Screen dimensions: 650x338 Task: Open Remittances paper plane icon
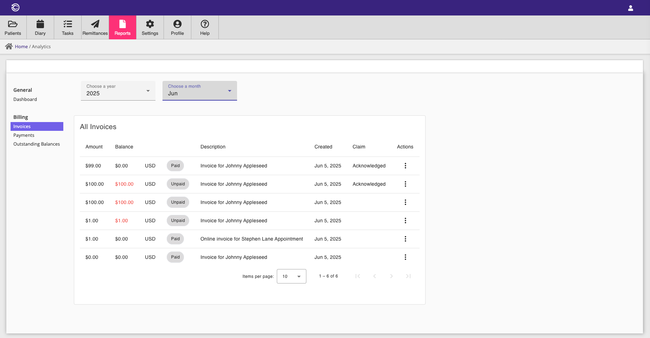(95, 24)
